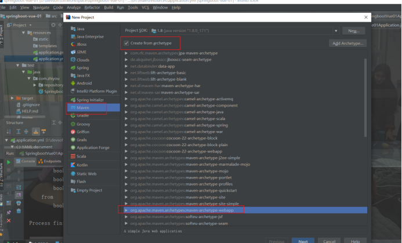Expand the maven-archetype-webapp entry
The image size is (402, 243).
(126, 210)
